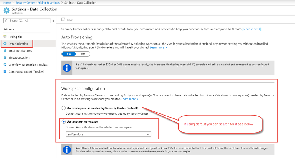
Task: Open Learn more link after respond to threats
Action: pos(252,29)
